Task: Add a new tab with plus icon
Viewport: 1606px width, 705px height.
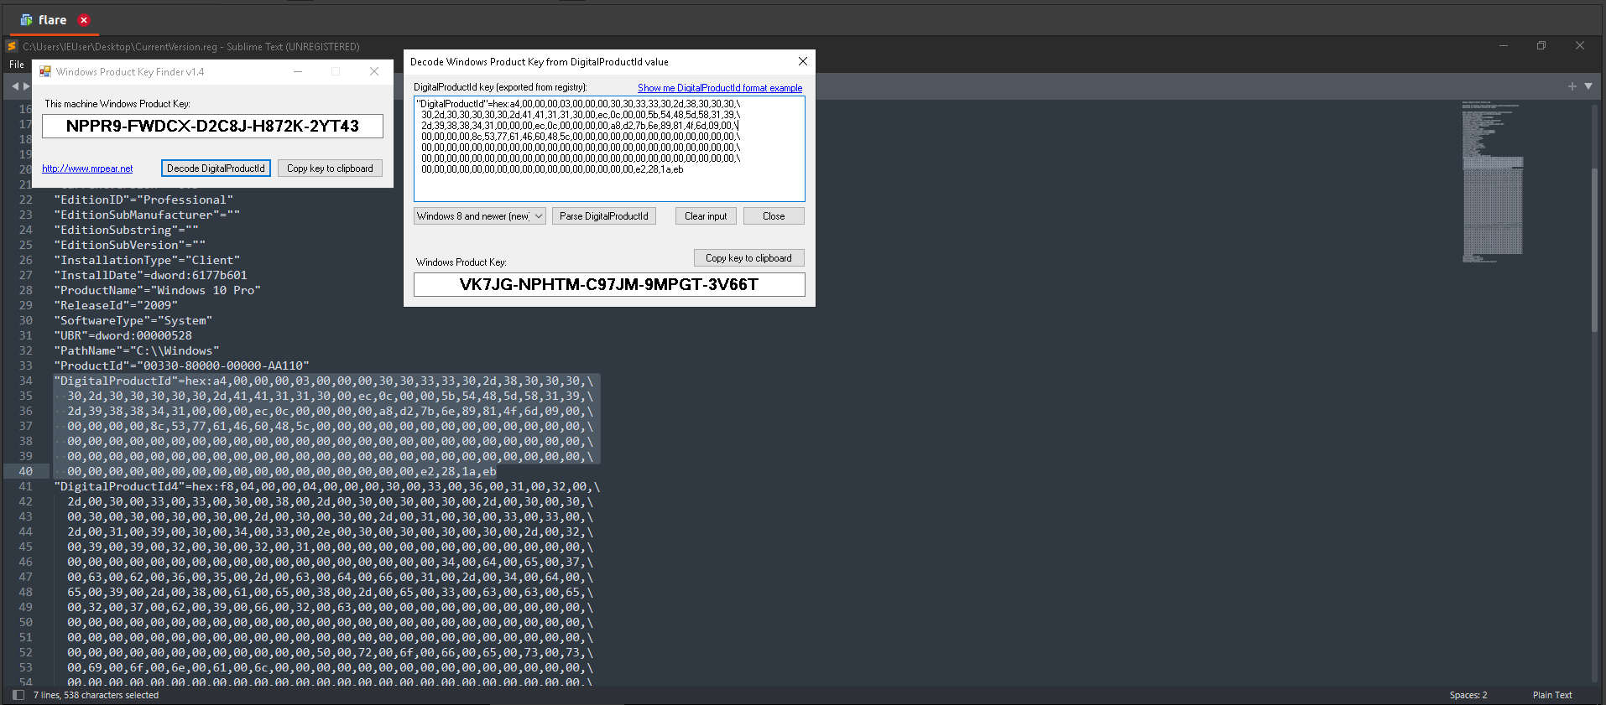Action: pyautogui.click(x=1572, y=86)
